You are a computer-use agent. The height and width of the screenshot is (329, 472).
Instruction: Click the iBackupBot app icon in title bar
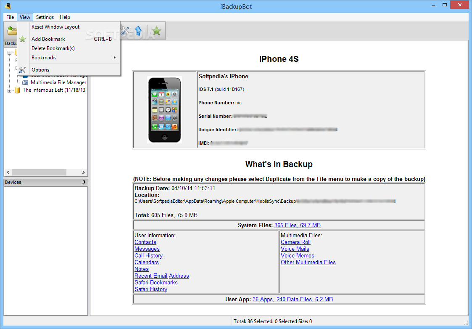tap(8, 6)
